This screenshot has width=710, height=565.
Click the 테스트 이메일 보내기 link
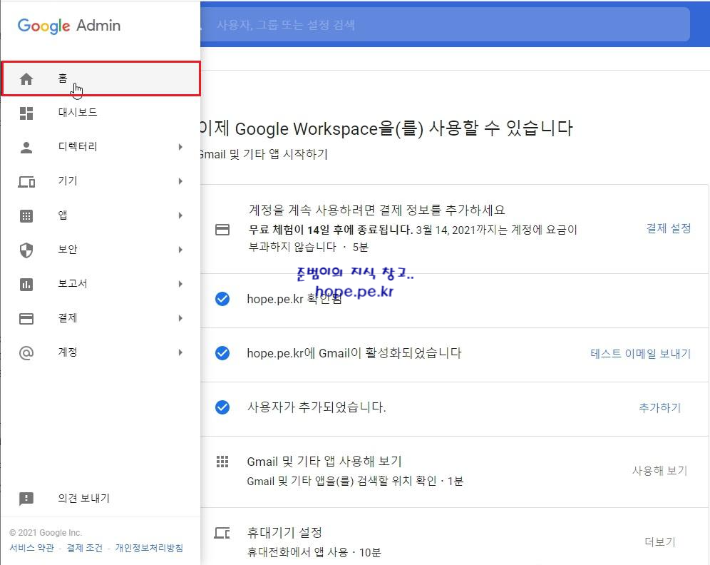[x=641, y=353]
